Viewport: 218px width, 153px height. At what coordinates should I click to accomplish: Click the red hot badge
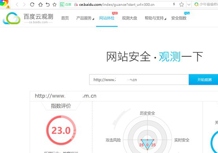[115, 13]
